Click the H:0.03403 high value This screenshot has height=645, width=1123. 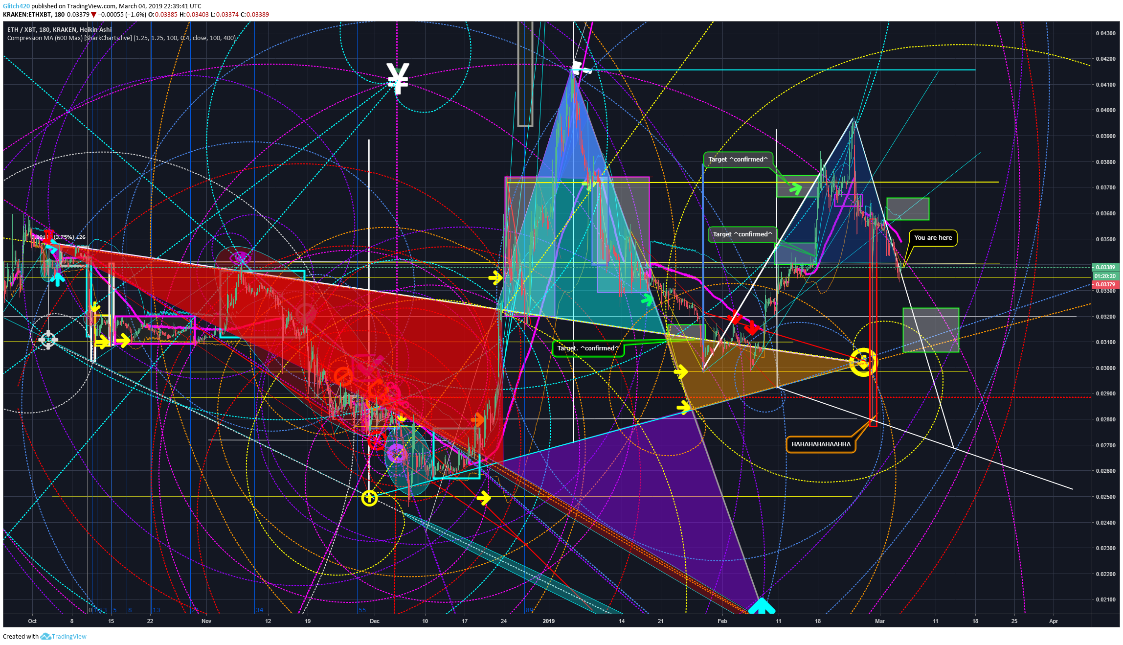pos(194,15)
